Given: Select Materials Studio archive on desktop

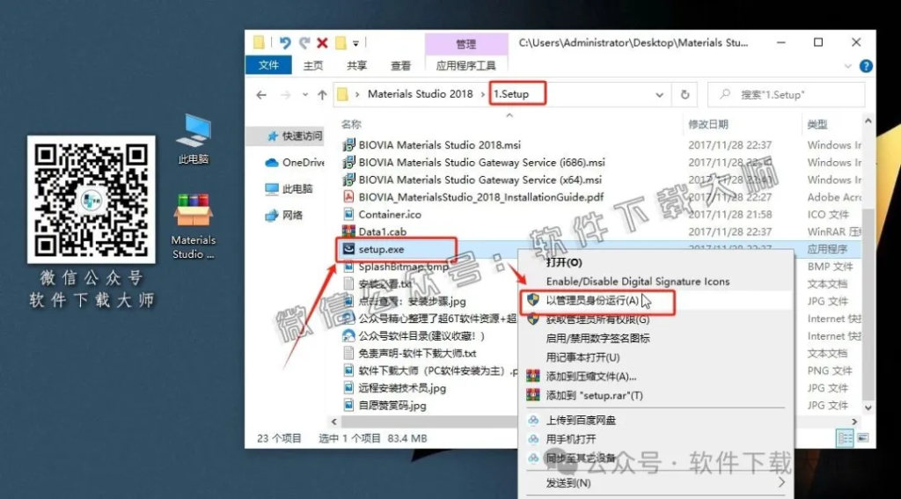Looking at the screenshot, I should click(194, 226).
